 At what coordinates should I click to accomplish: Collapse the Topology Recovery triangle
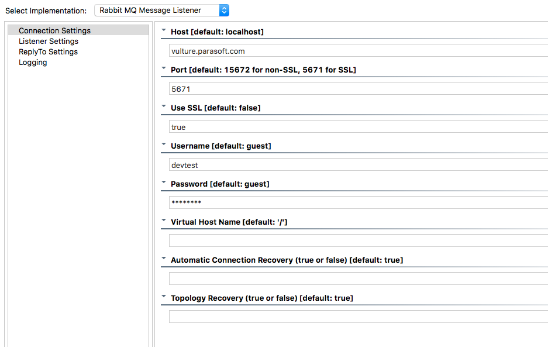click(164, 297)
